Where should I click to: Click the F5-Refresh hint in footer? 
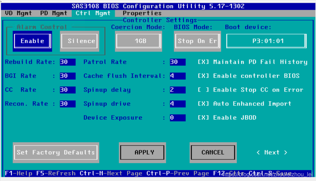[56, 173]
